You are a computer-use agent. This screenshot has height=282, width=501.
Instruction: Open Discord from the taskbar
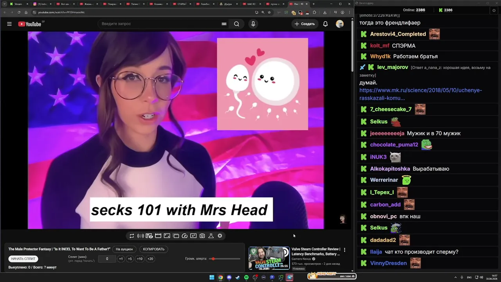pyautogui.click(x=229, y=277)
